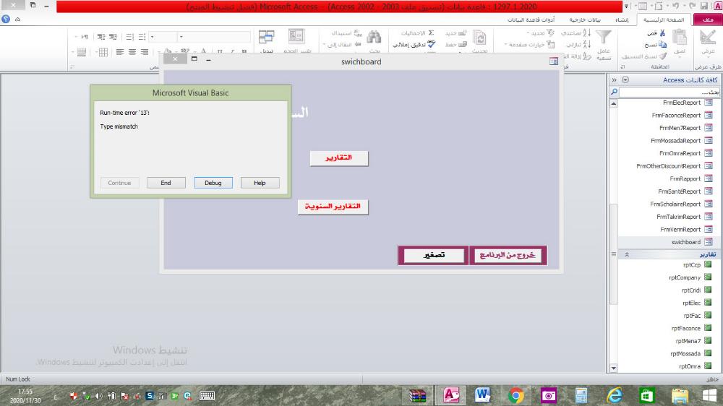Viewport: 723px width, 406px height.
Task: Switch to الصفحة الرئيسية Home tab
Action: click(x=664, y=20)
